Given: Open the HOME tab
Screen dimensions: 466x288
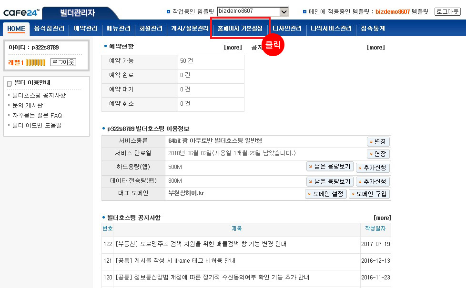Looking at the screenshot, I should tap(16, 29).
